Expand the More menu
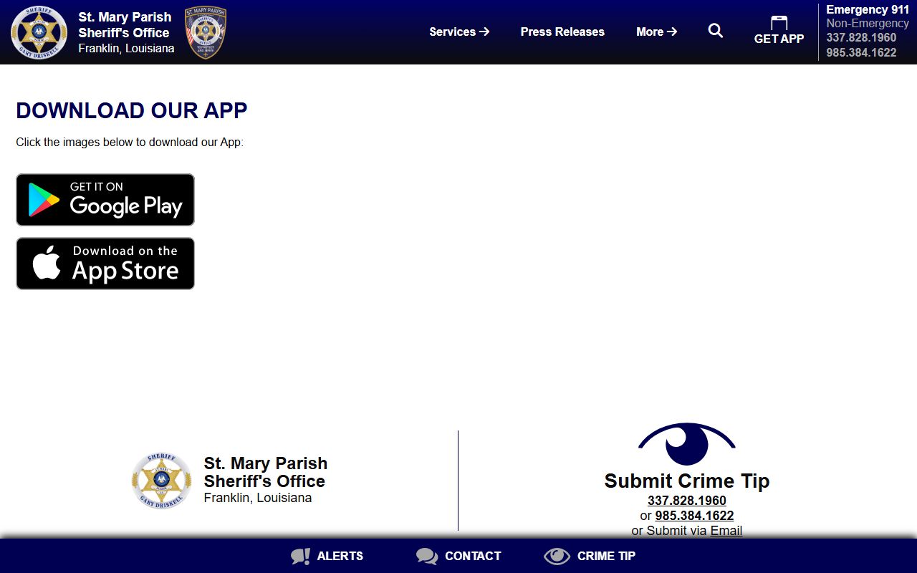Image resolution: width=917 pixels, height=573 pixels. tap(656, 32)
